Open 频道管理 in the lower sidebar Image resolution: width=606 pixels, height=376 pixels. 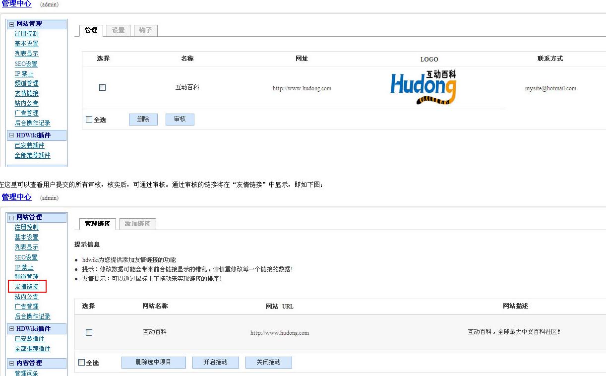26,277
